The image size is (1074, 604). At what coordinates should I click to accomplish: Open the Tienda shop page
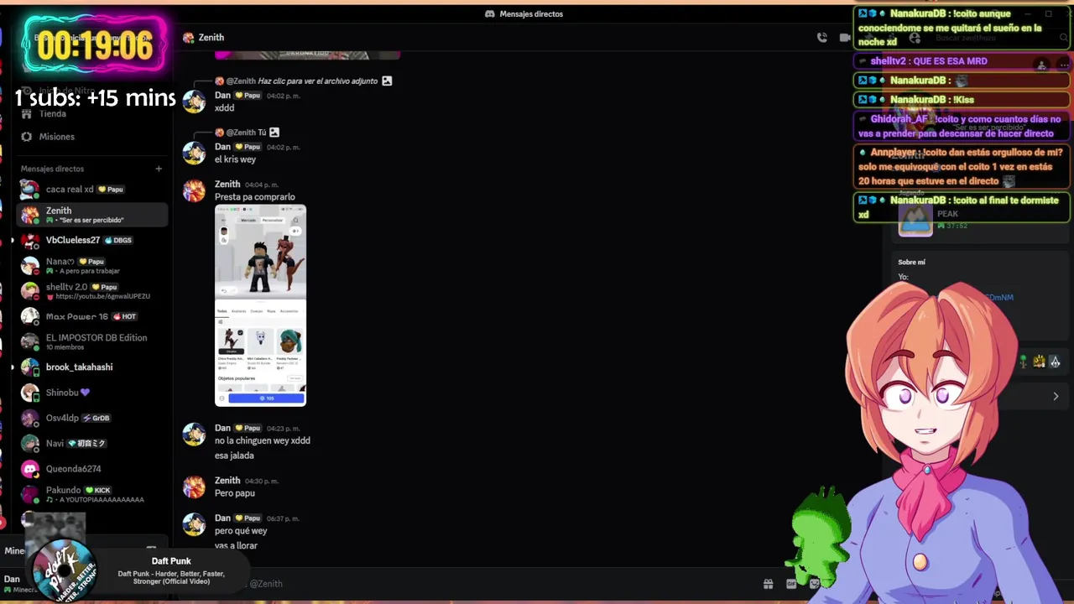(x=52, y=113)
